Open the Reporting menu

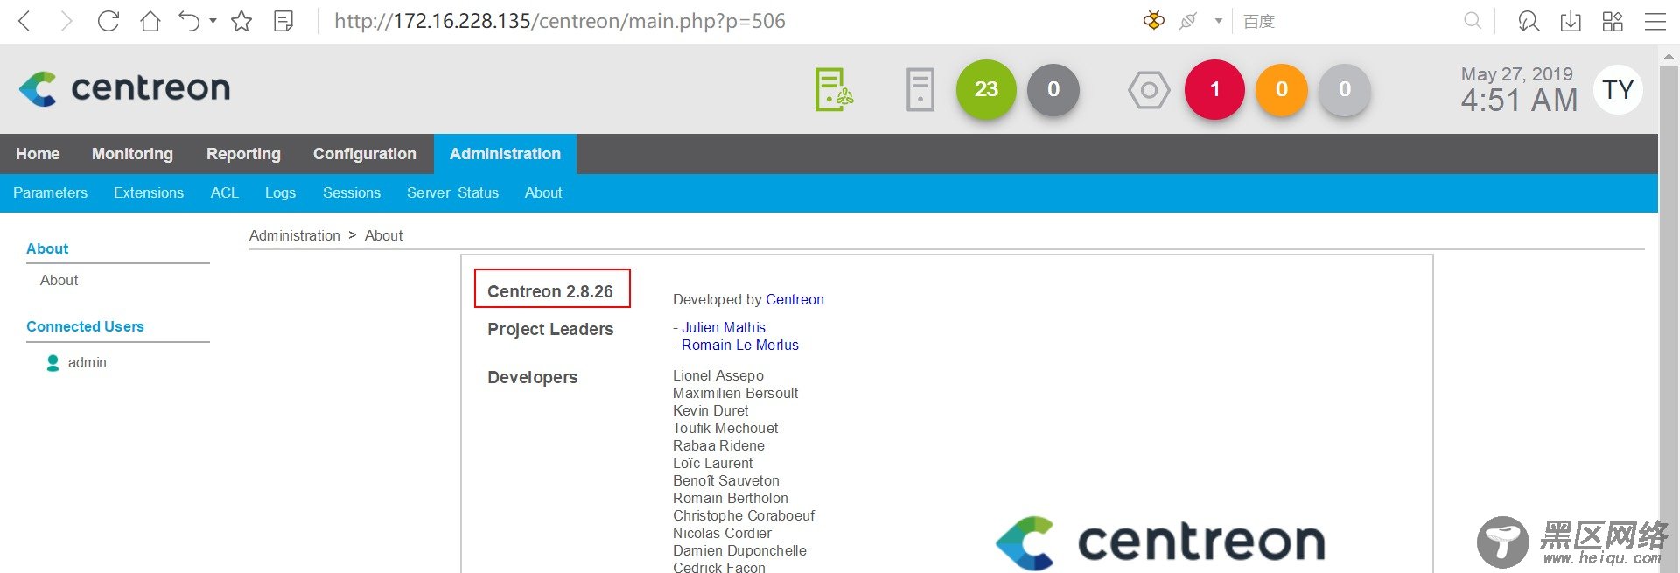point(243,154)
